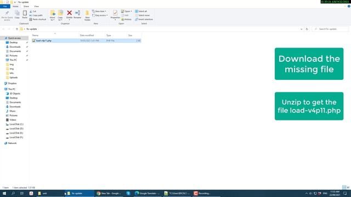Viewport: 351px width, 197px height.
Task: Open the Chrome New Tab taskbar item
Action: pyautogui.click(x=109, y=193)
